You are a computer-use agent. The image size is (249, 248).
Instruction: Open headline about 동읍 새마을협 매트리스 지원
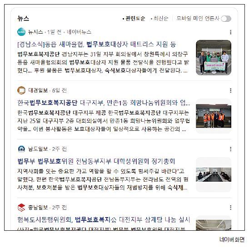pyautogui.click(x=96, y=45)
